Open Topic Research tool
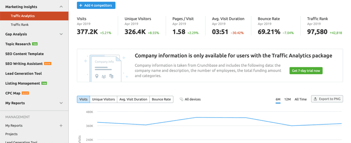The height and width of the screenshot is (143, 351). pos(18,44)
